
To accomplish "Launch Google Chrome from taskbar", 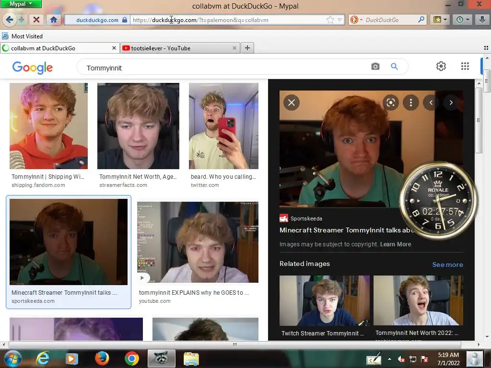I will point(132,358).
